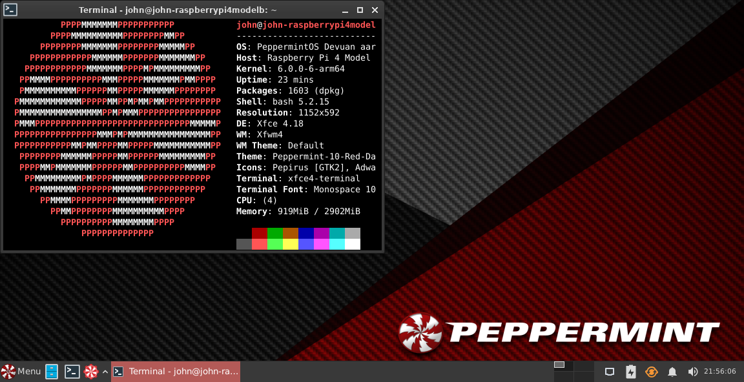The image size is (744, 382).
Task: Expand the panel launcher chevron arrow
Action: 105,372
